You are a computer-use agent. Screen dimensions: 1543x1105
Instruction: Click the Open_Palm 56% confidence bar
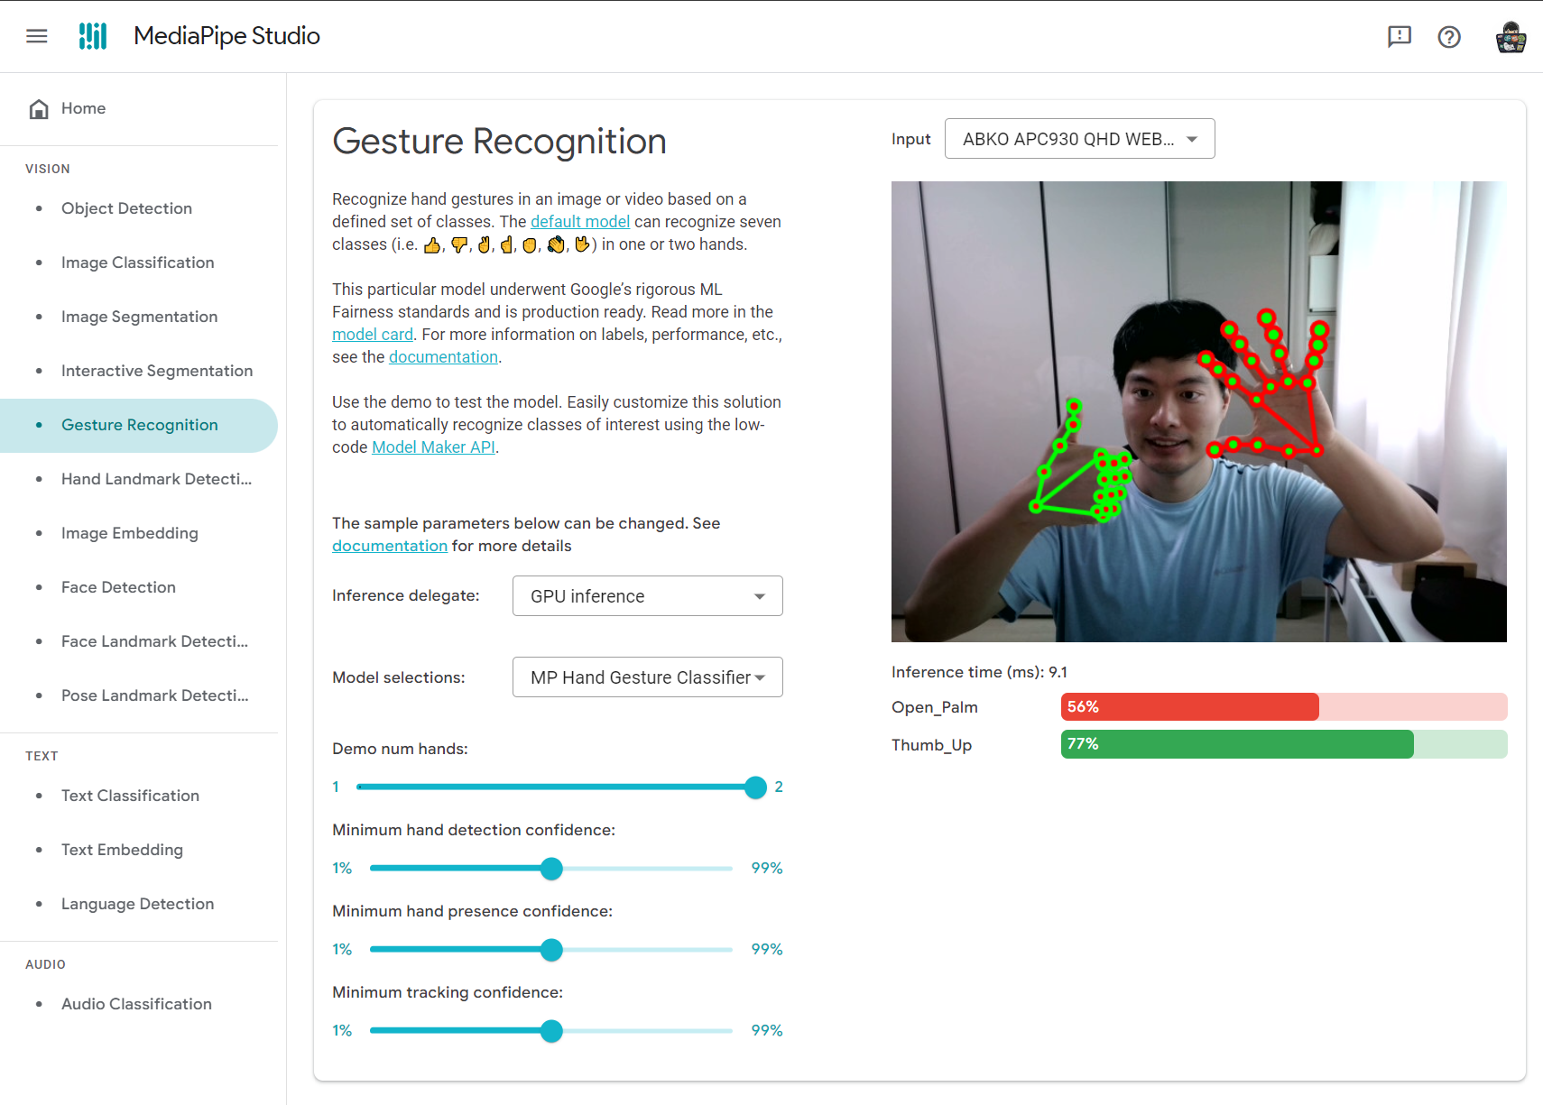click(1283, 706)
